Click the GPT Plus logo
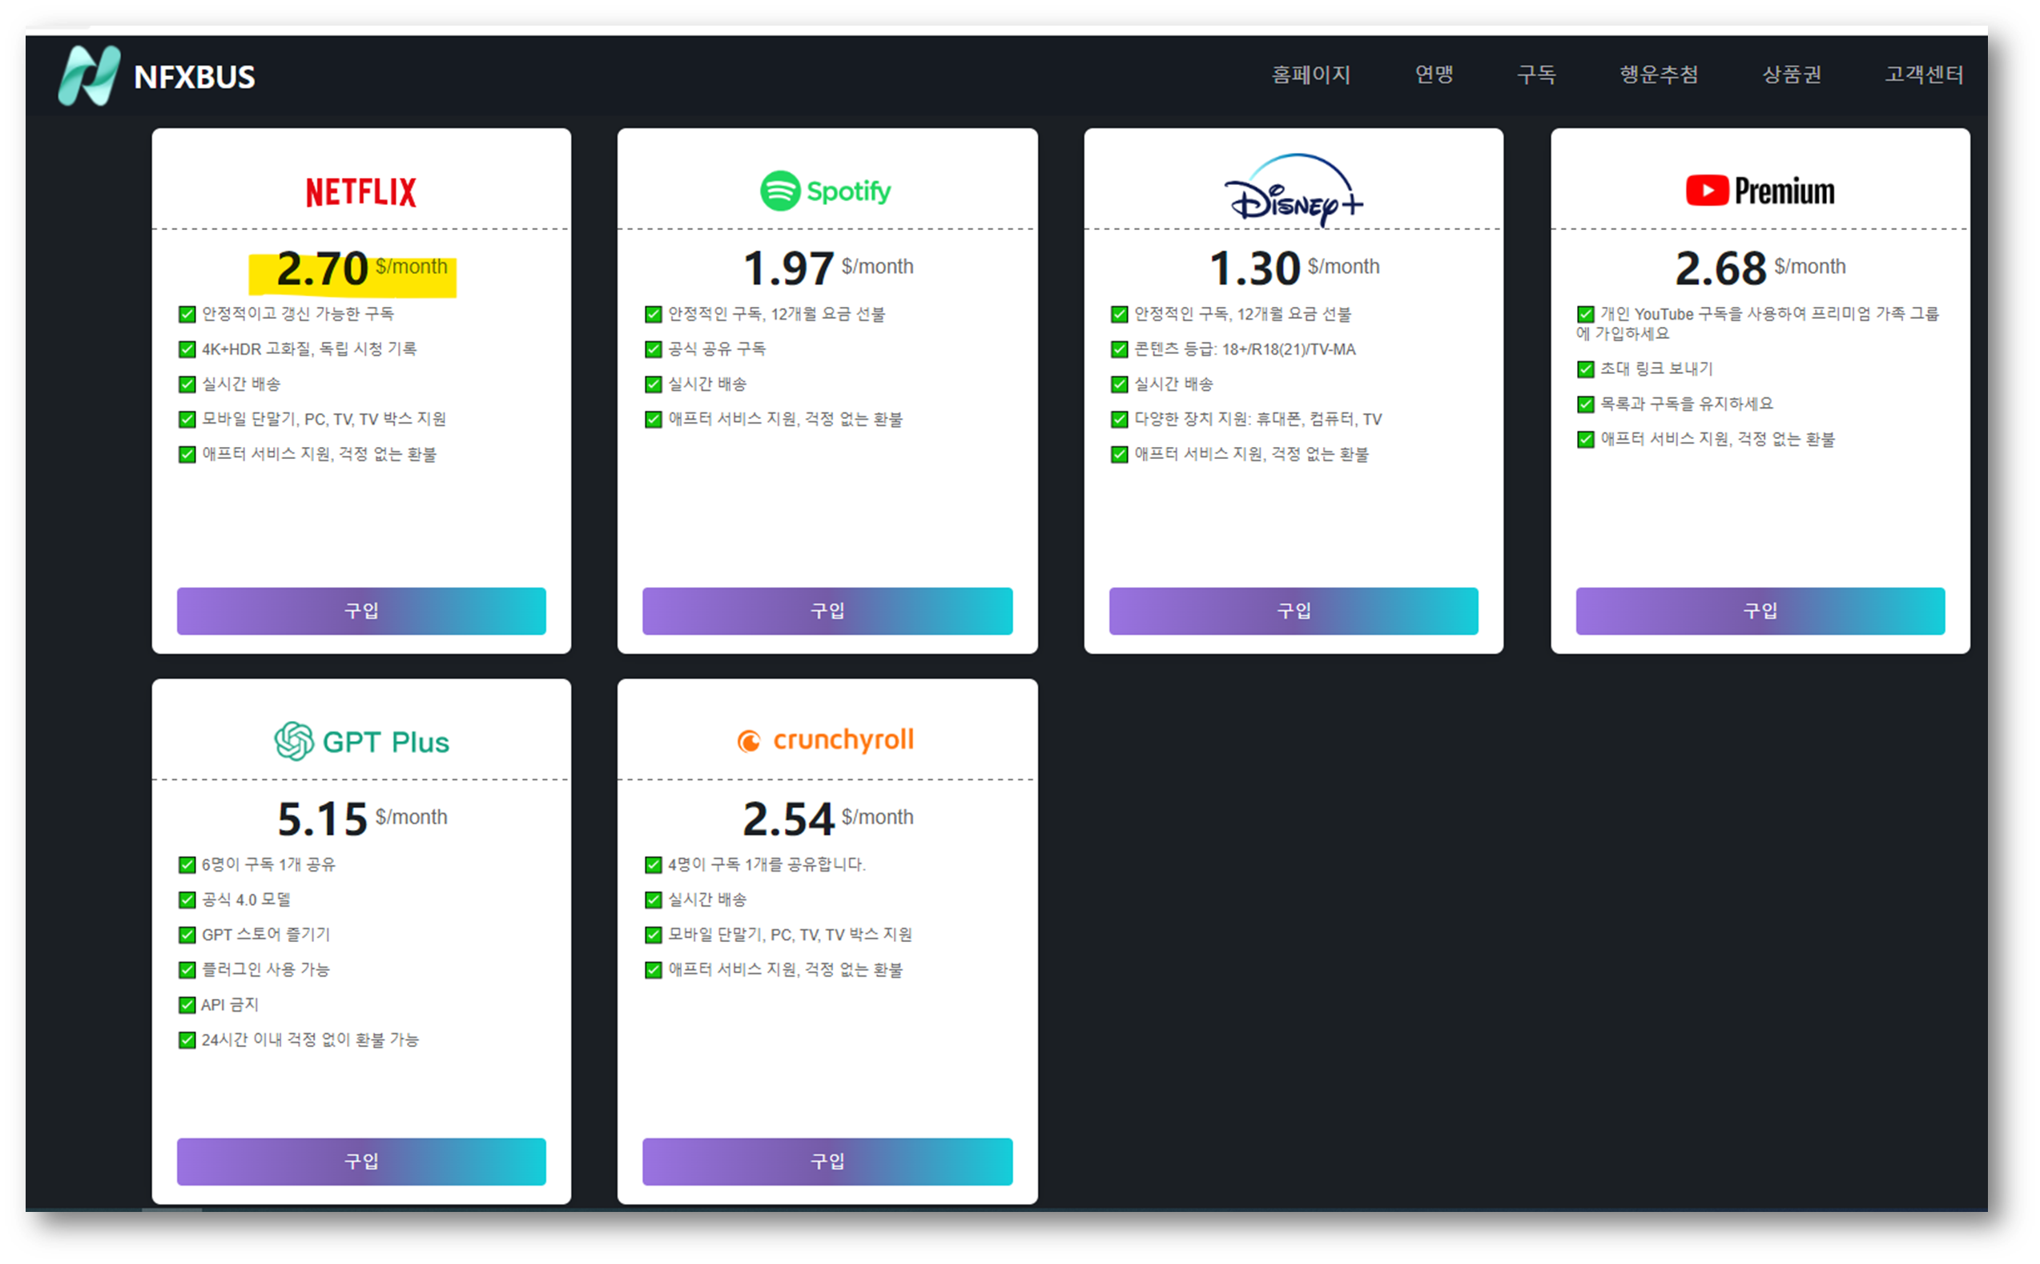Screen dimensions: 2040x1264 pyautogui.click(x=361, y=742)
